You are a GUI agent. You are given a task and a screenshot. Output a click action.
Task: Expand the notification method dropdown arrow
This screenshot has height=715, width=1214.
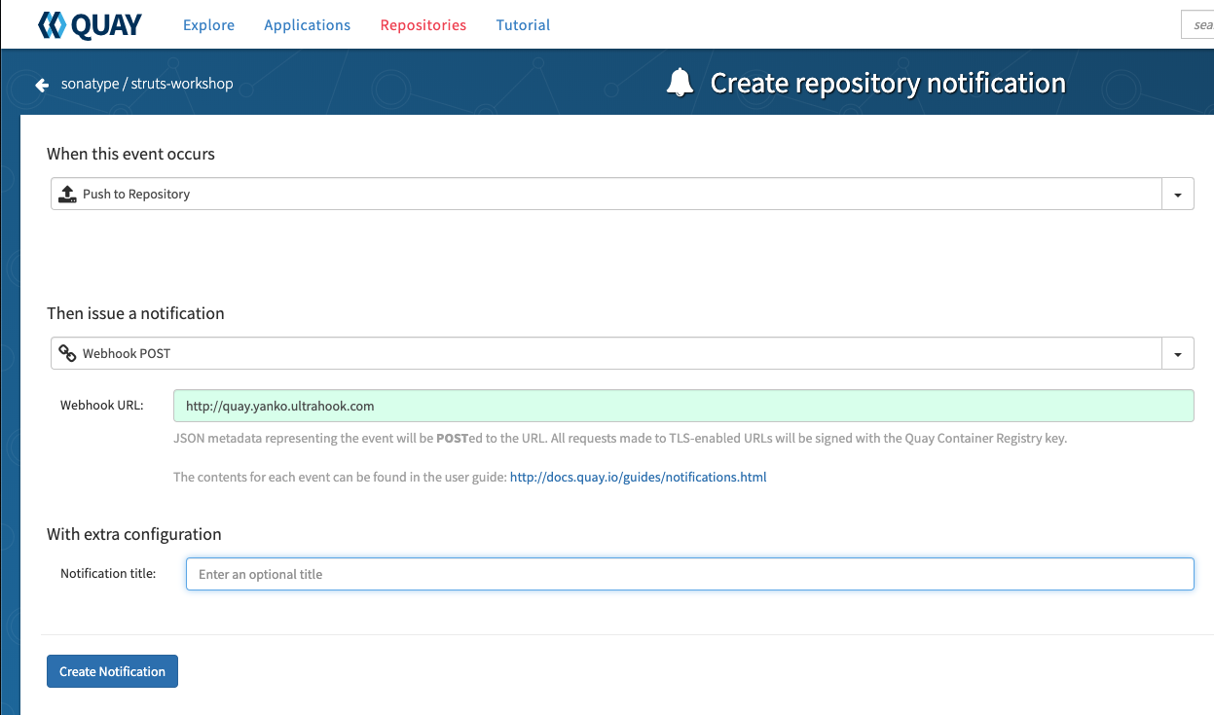(1178, 354)
